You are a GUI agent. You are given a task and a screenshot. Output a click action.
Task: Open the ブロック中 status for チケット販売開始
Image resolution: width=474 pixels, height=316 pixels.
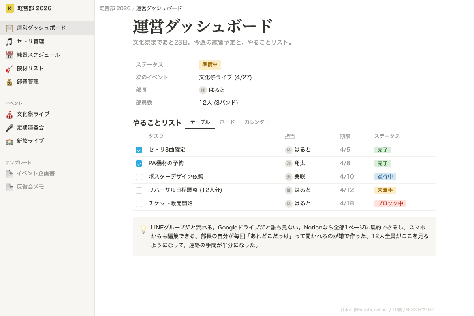390,203
